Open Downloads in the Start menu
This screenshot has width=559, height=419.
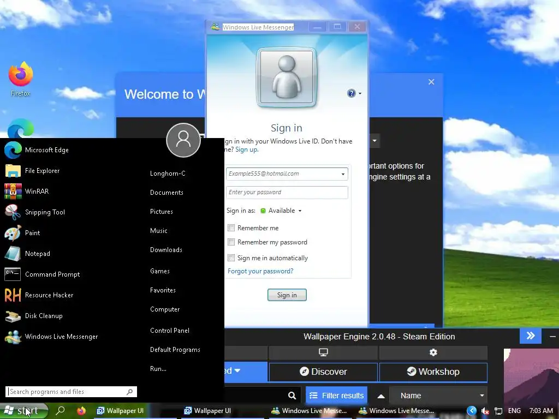(166, 250)
